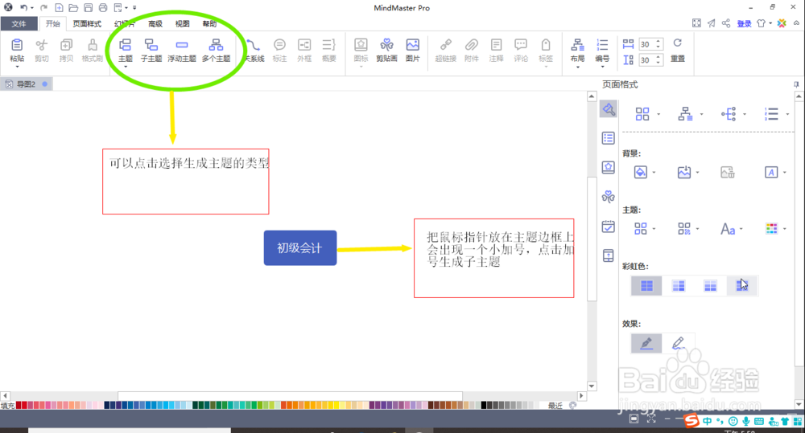Insert a 图片 picture

413,51
